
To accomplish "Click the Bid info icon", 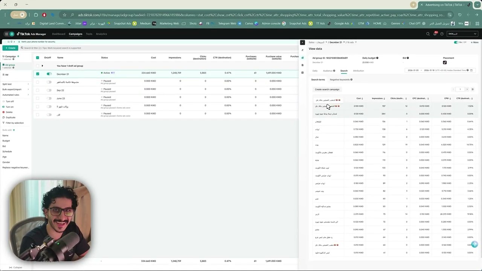I will [408, 58].
